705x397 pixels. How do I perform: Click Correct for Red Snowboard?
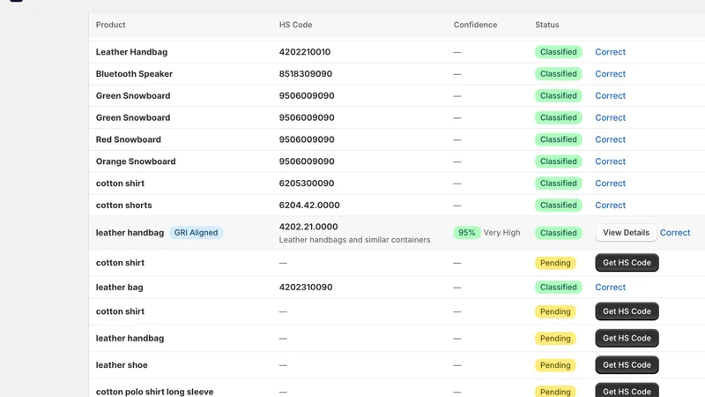point(610,139)
